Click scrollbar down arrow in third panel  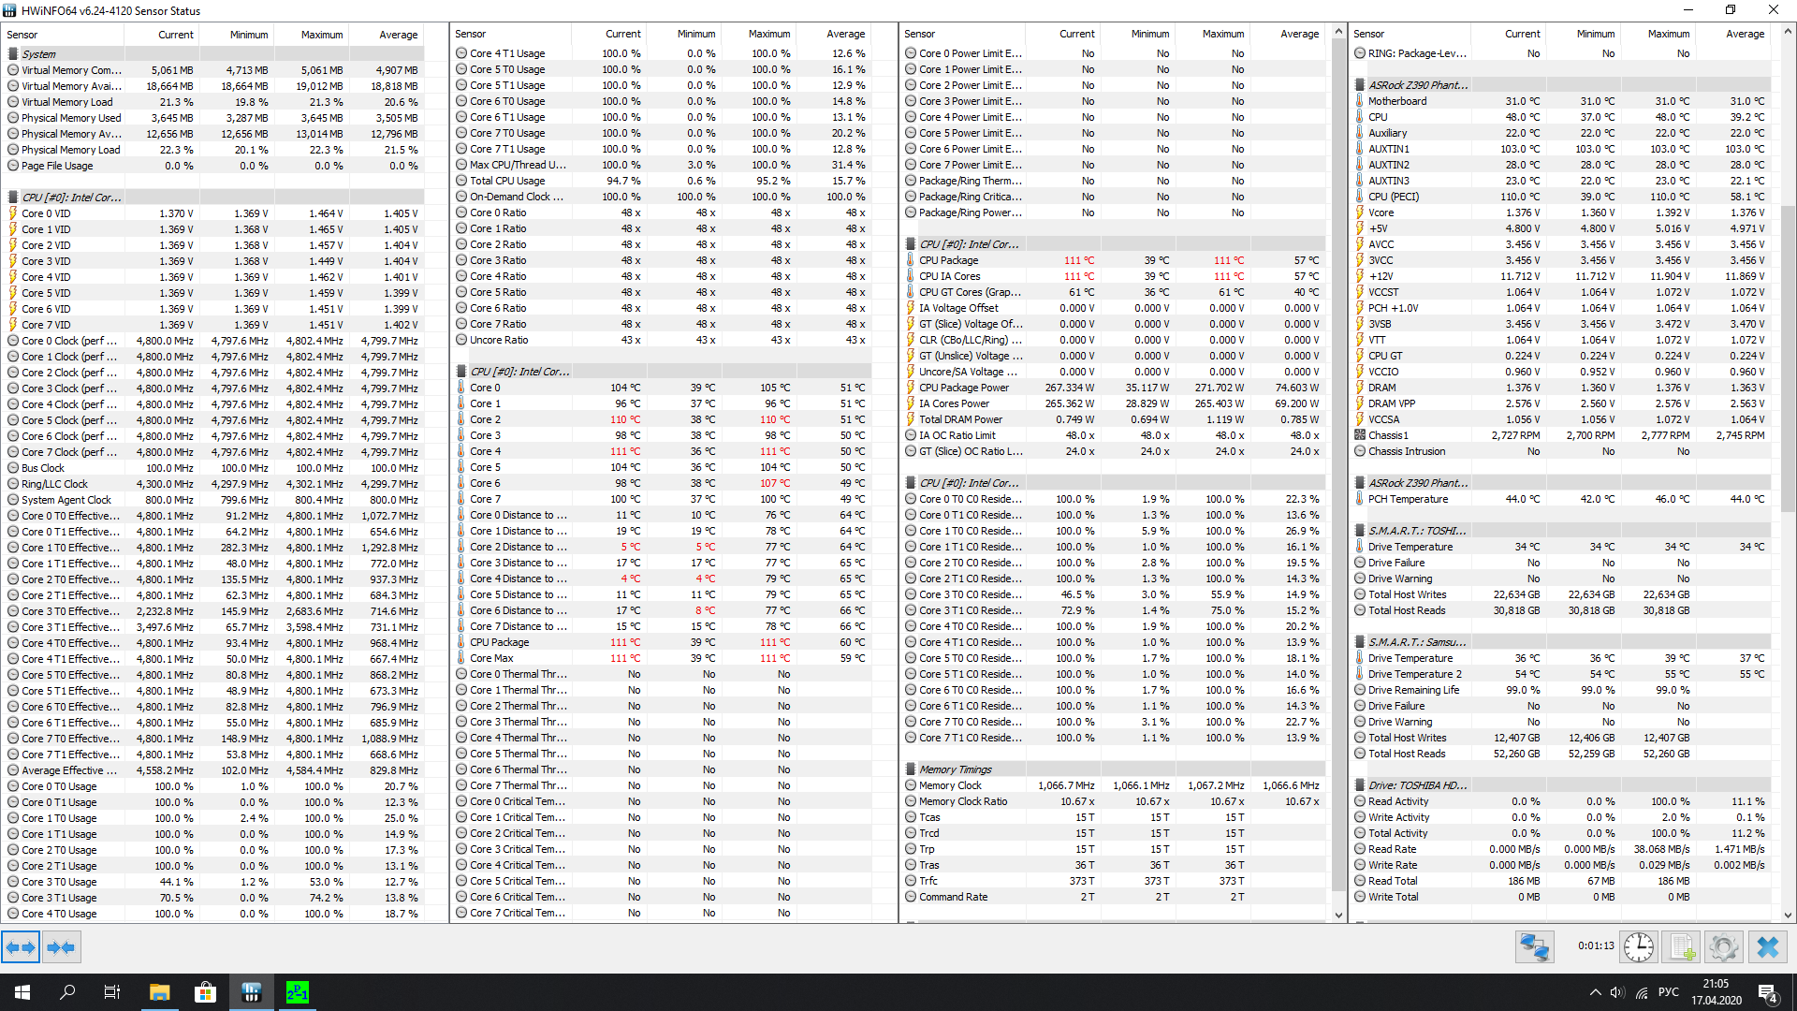tap(1338, 915)
